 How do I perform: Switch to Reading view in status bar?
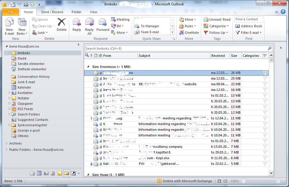(225, 181)
